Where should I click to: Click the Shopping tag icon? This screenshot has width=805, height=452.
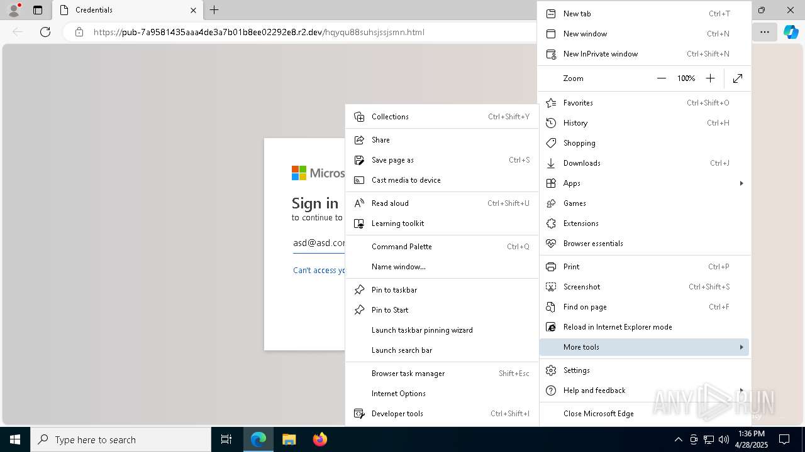point(551,143)
